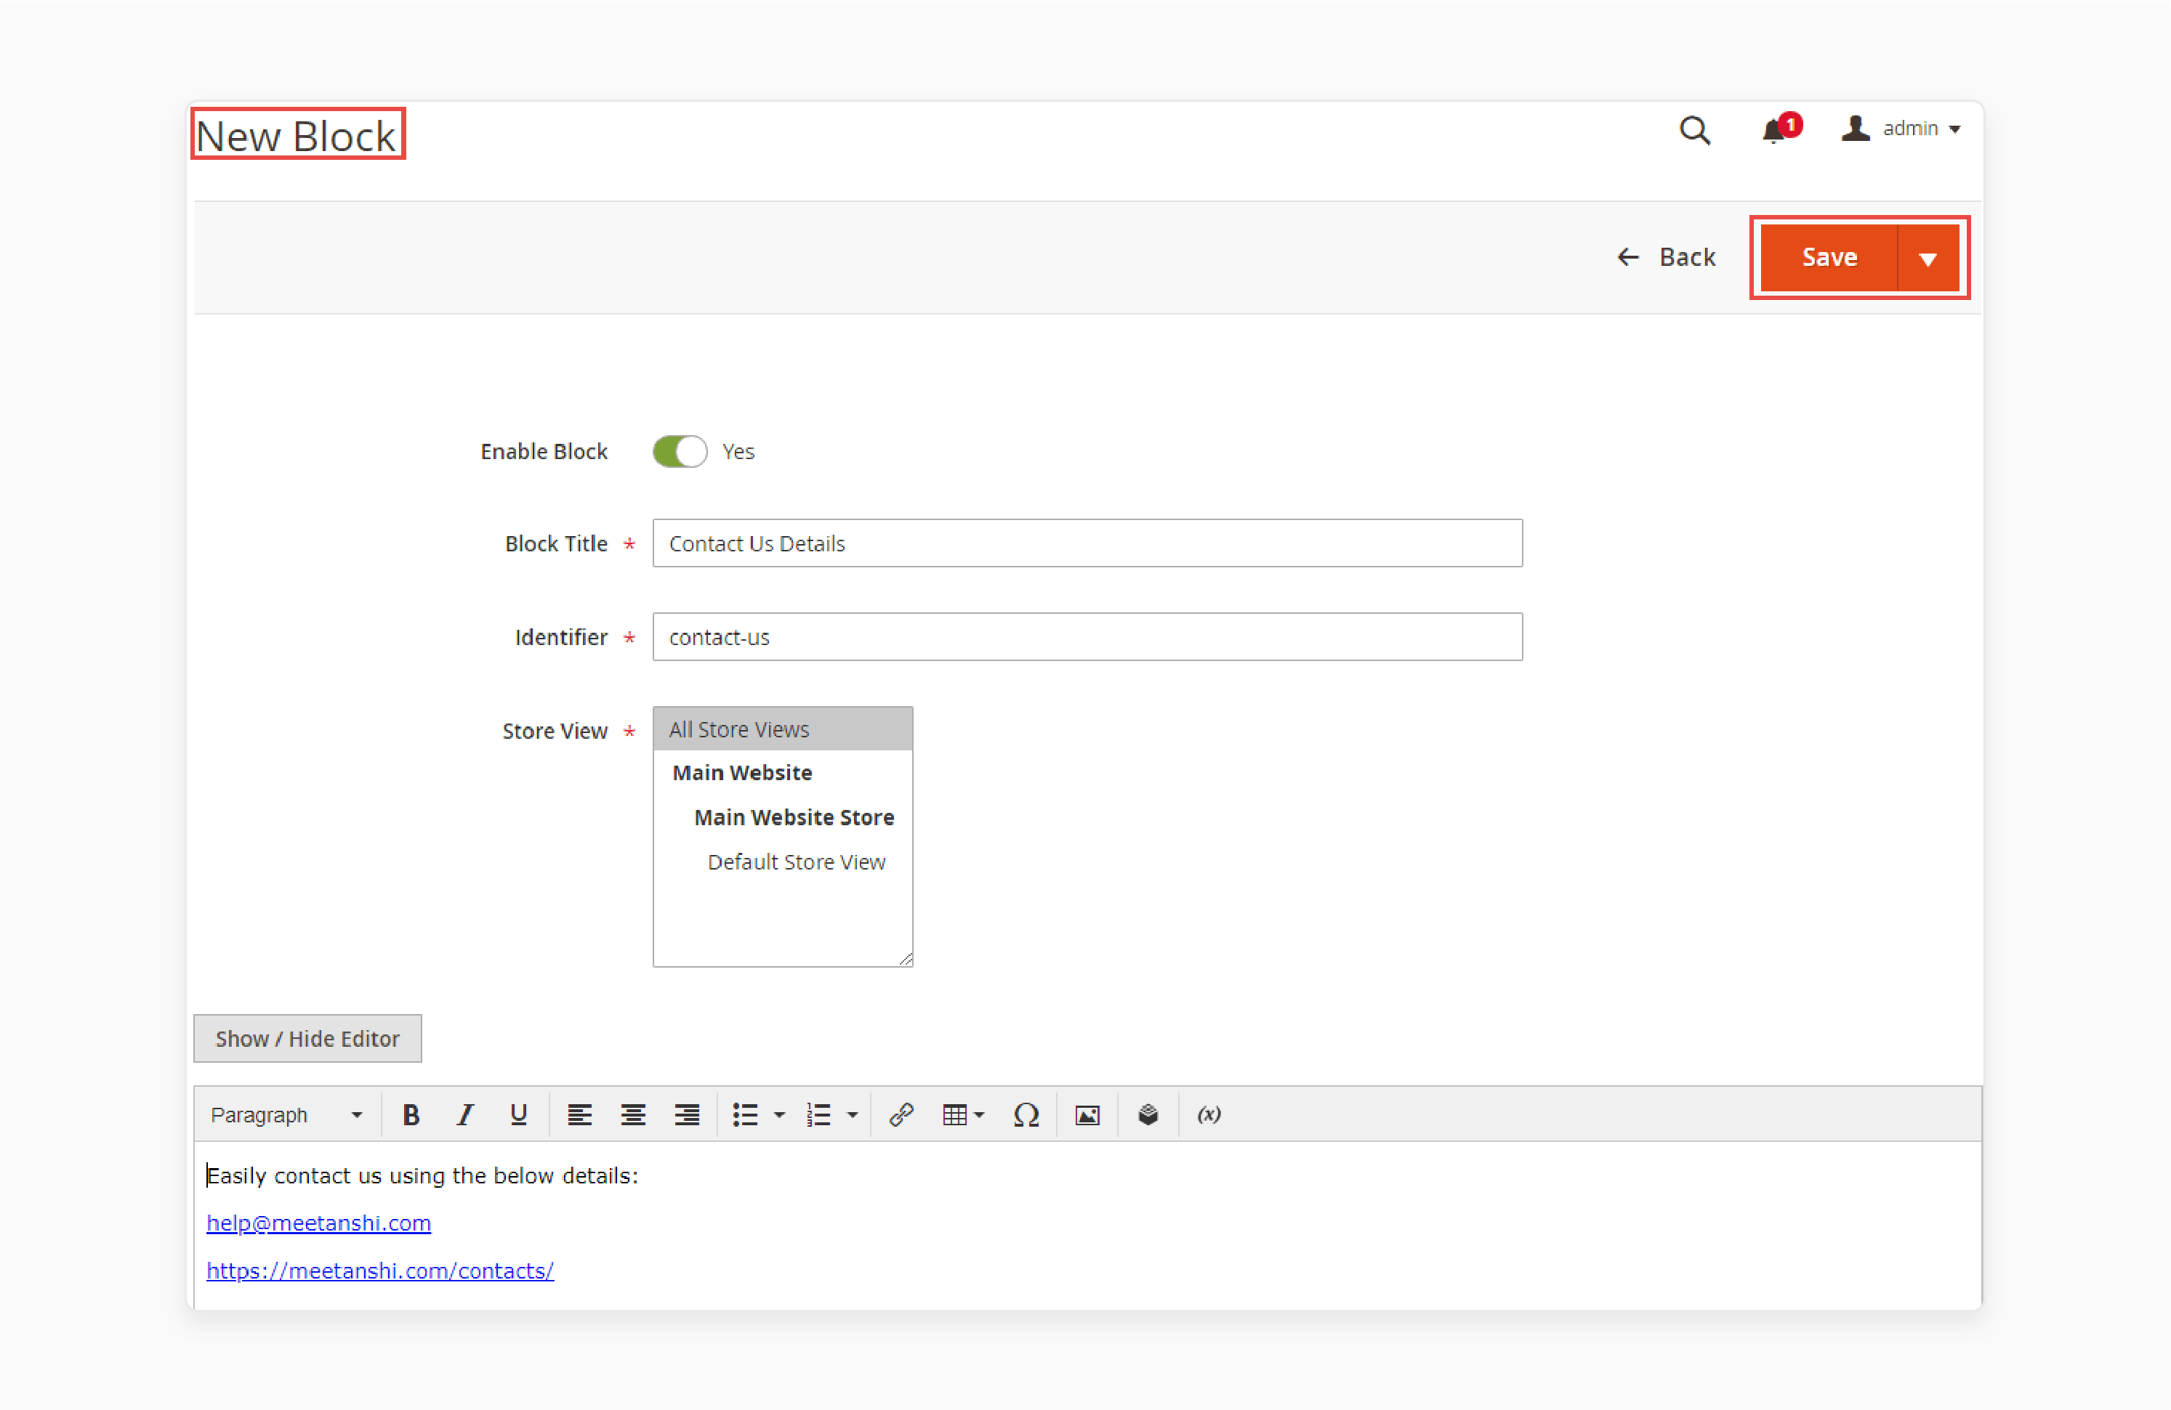Image resolution: width=2171 pixels, height=1410 pixels.
Task: Insert a bulleted list
Action: click(745, 1114)
